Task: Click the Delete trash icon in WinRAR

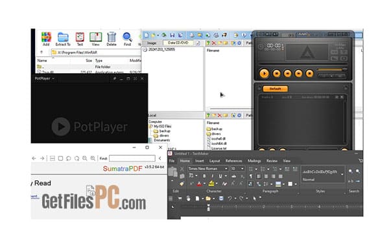Action: [x=112, y=39]
